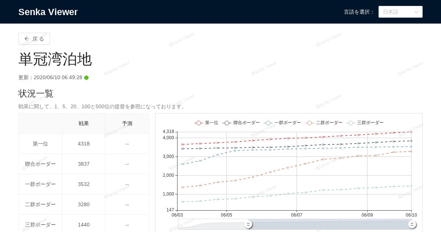Click the 06/05 x-axis label
The height and width of the screenshot is (232, 441).
tap(226, 215)
